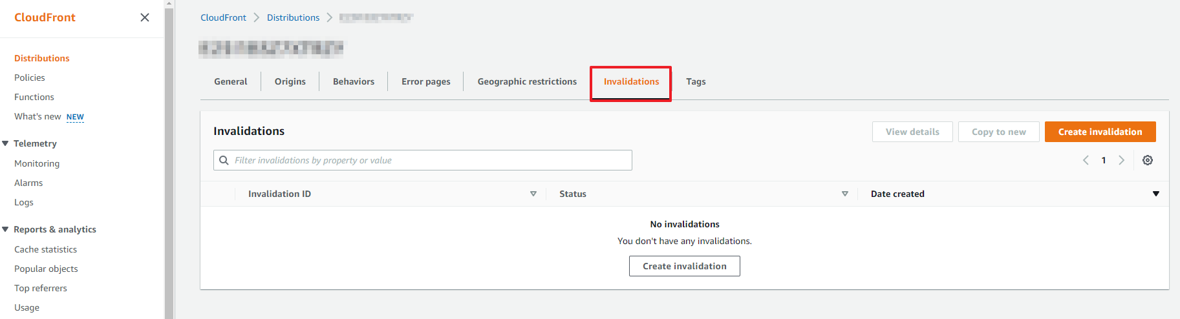The height and width of the screenshot is (319, 1180).
Task: Open Policies in sidebar
Action: (x=30, y=77)
